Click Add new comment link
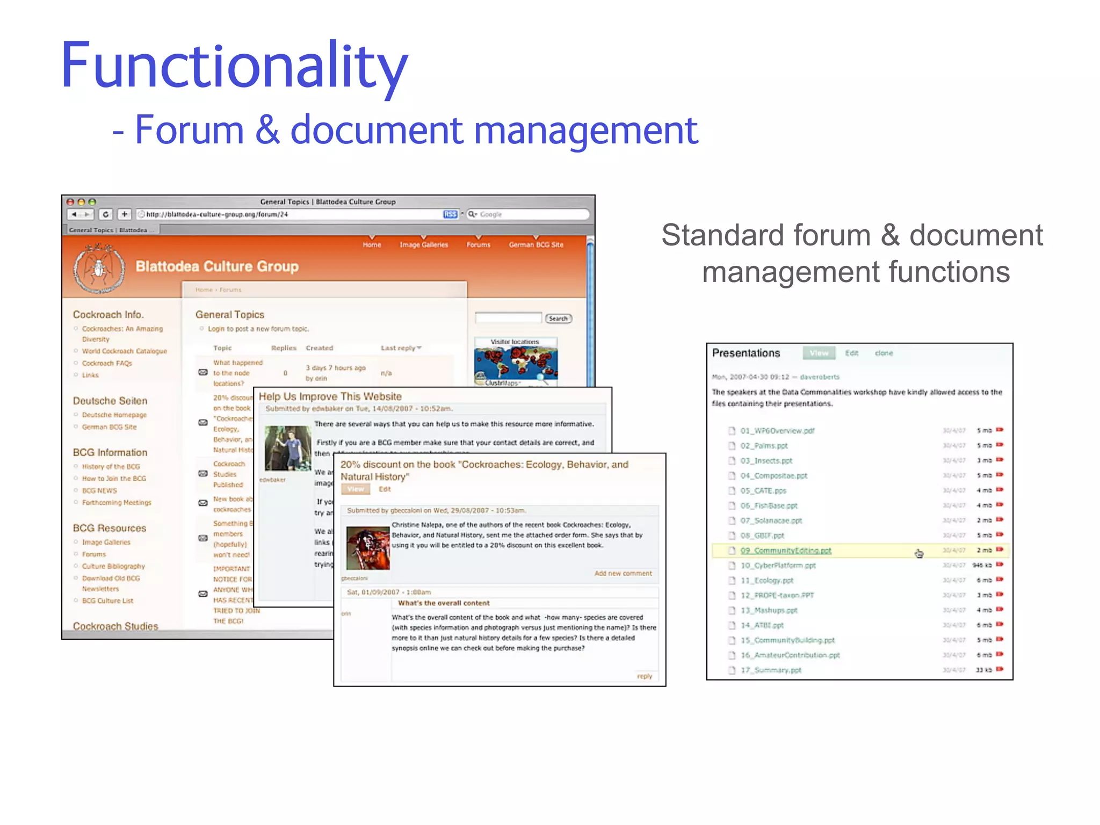 point(623,573)
